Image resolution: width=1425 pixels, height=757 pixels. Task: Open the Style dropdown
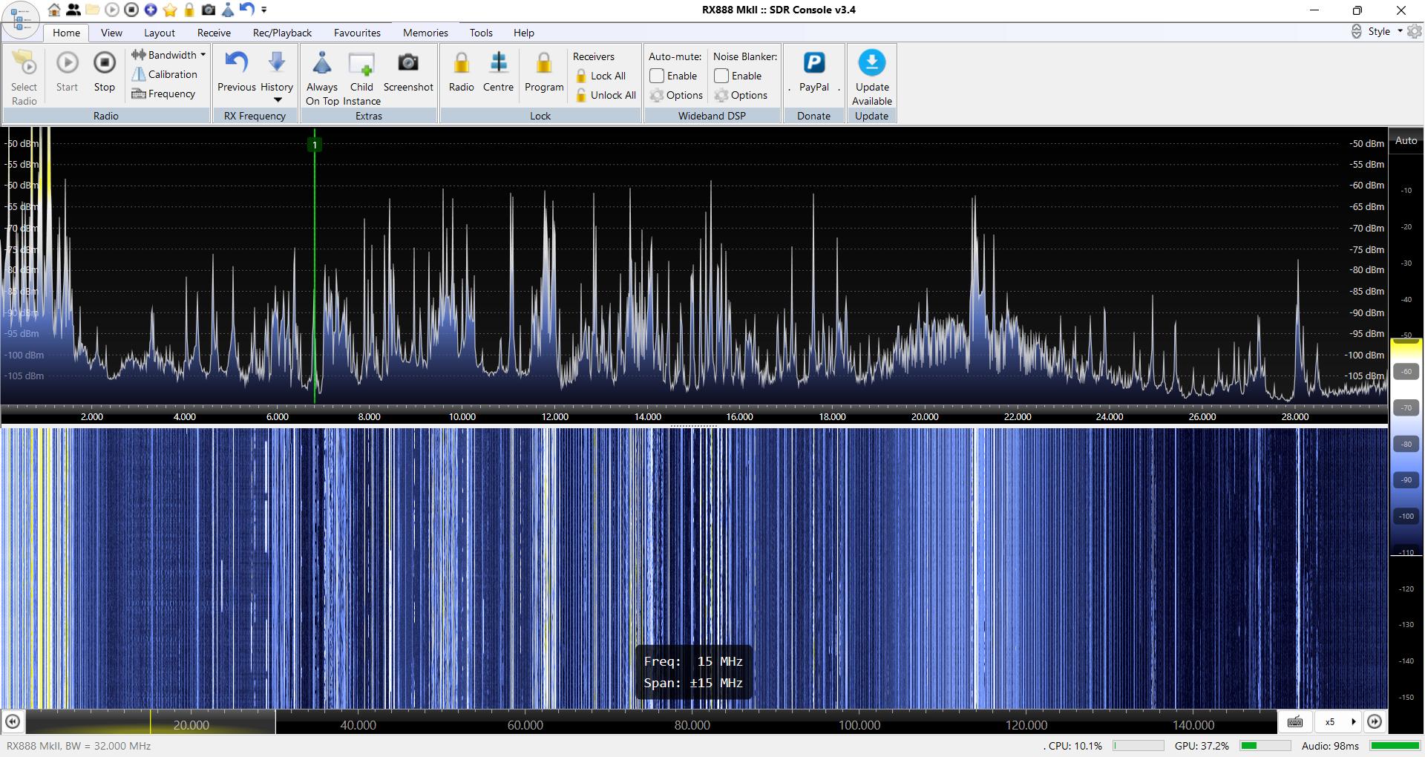[1384, 31]
